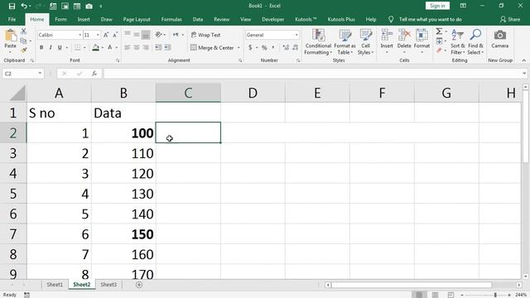Switch to the Kutools Plus tab
530x298 pixels.
click(341, 19)
